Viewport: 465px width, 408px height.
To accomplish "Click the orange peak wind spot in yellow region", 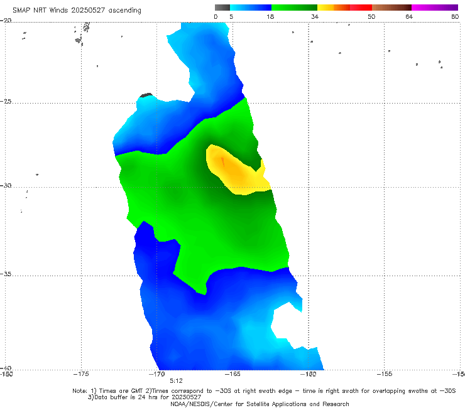I will (x=222, y=162).
